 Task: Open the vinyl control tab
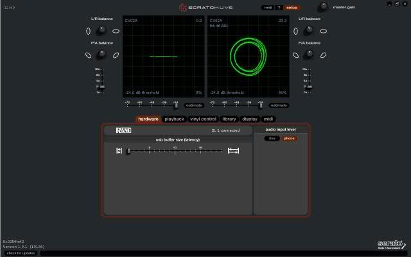[x=203, y=119]
